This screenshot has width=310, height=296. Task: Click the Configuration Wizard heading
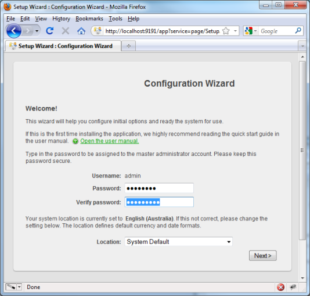click(189, 83)
